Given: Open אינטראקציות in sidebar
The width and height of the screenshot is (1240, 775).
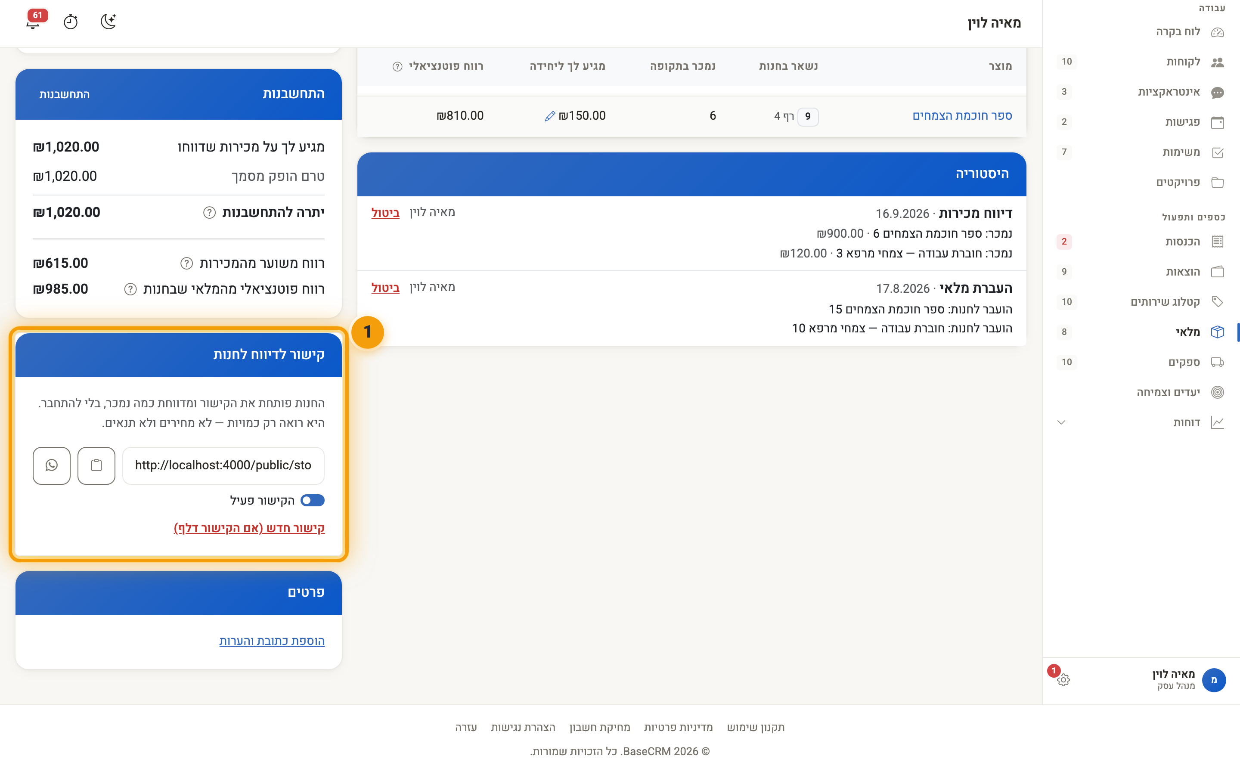Looking at the screenshot, I should pyautogui.click(x=1141, y=92).
